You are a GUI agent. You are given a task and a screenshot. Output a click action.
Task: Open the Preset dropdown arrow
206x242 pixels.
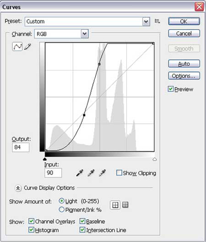tap(146, 22)
